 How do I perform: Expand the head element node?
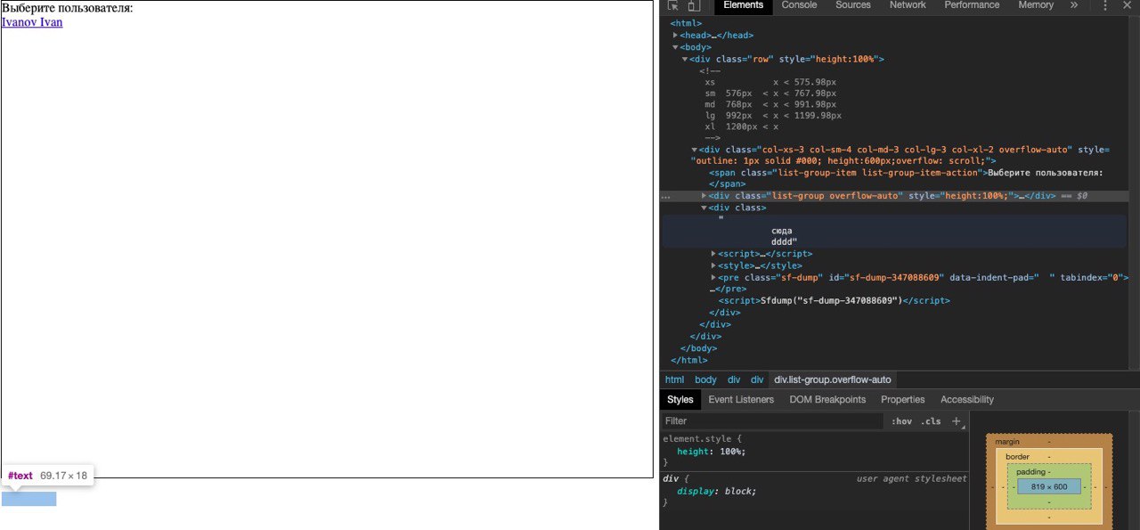point(676,36)
